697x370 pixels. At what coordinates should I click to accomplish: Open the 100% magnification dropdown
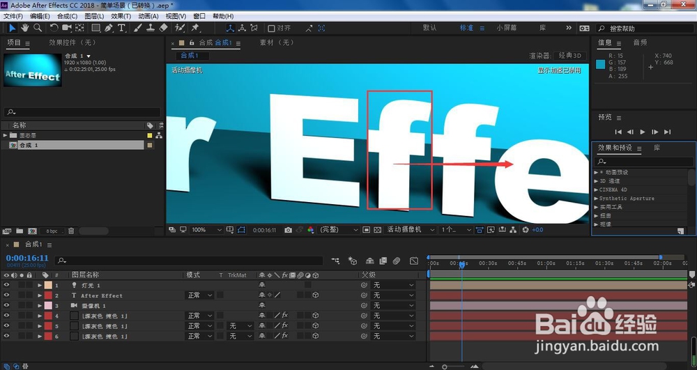[206, 230]
